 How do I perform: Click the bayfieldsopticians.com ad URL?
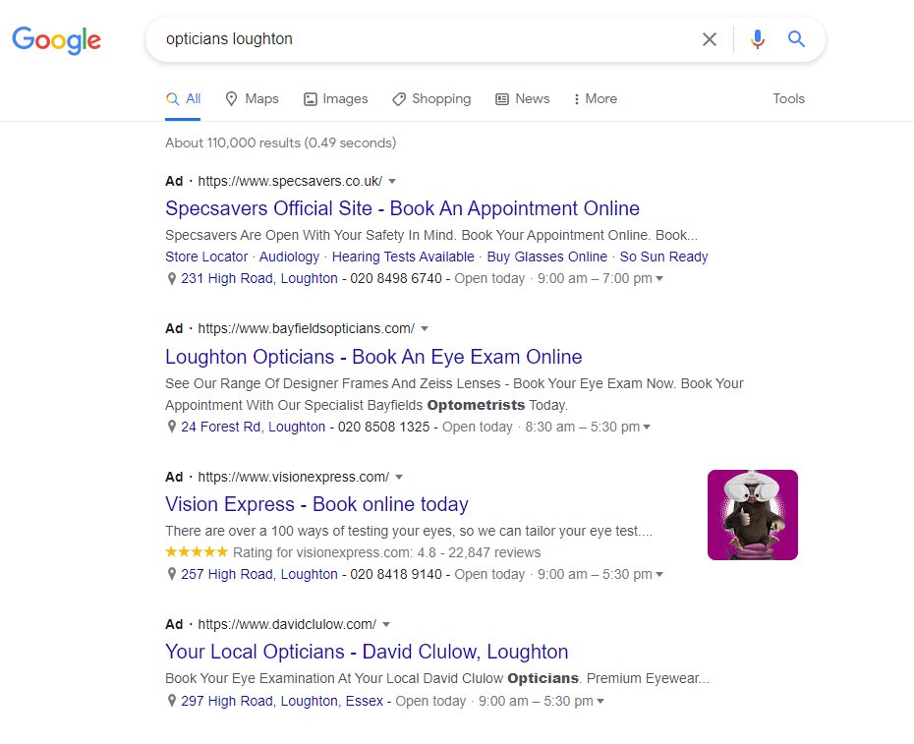click(307, 329)
